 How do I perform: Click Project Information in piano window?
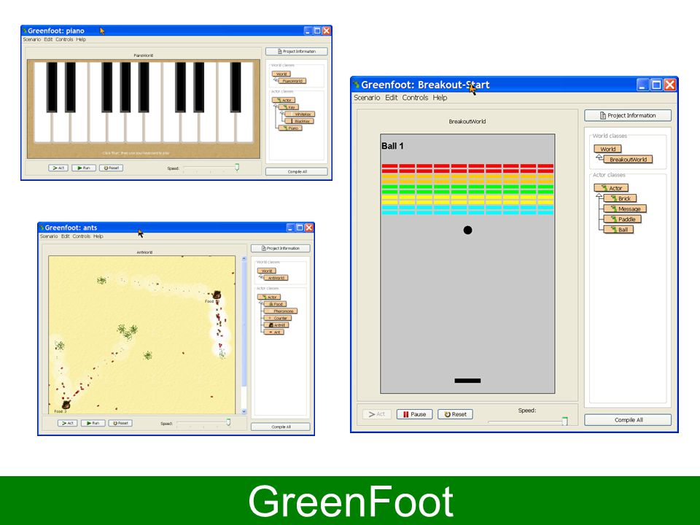coord(297,51)
